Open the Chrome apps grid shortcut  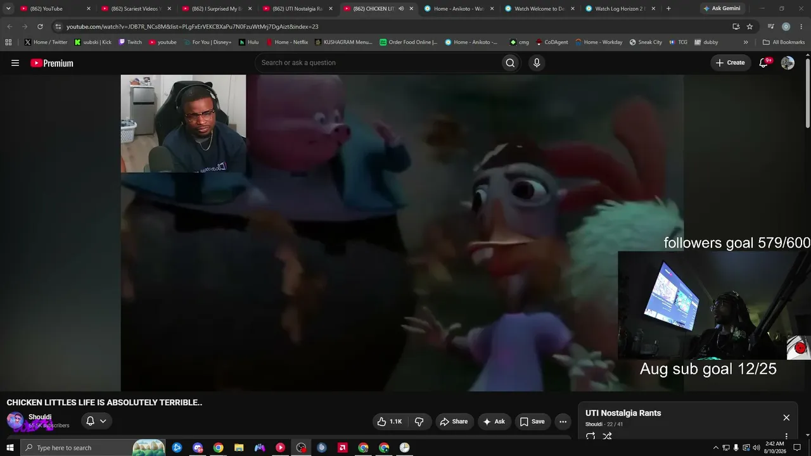8,42
